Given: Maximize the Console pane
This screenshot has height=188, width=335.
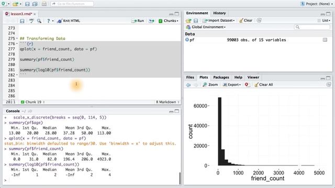Looking at the screenshot, I should pos(177,111).
